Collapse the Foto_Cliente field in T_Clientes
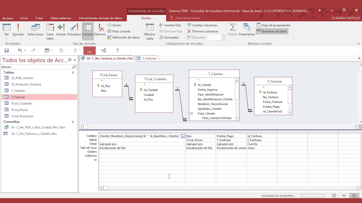Viewport: 362px width, 203px height. (x=191, y=113)
